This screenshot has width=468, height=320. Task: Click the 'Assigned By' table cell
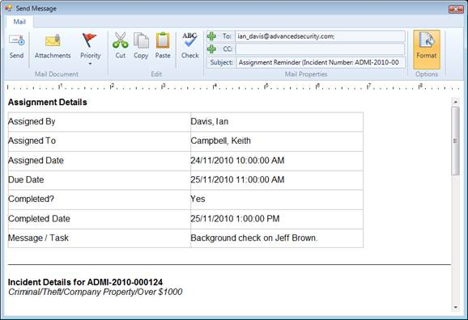pyautogui.click(x=99, y=122)
